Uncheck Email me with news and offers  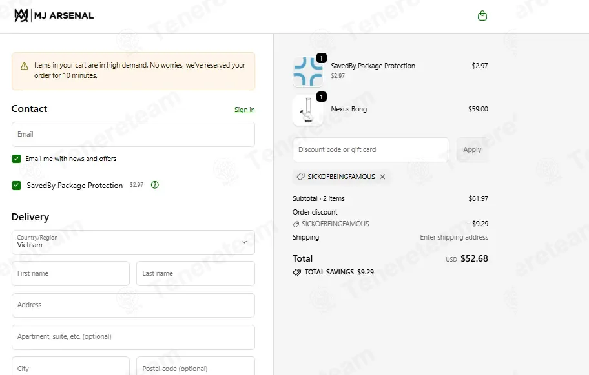[x=16, y=159]
